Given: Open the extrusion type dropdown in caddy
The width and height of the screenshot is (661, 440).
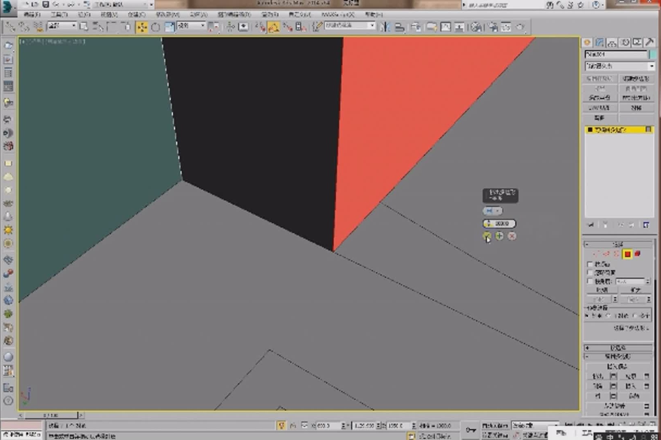Looking at the screenshot, I should point(493,211).
